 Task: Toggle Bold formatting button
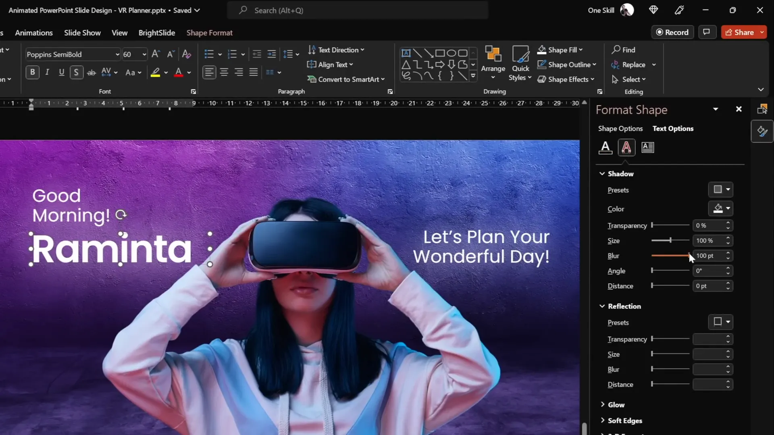click(x=33, y=72)
